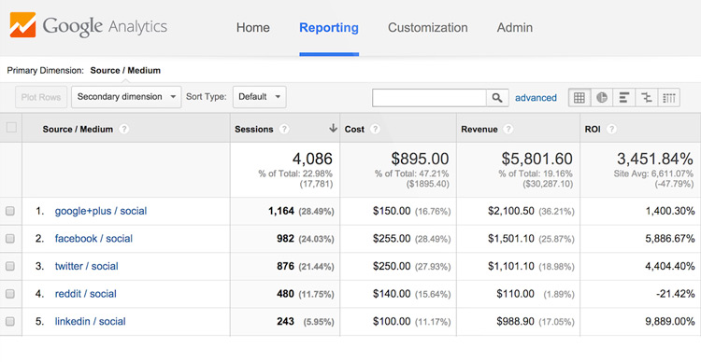Image resolution: width=701 pixels, height=362 pixels.
Task: Open the facebook / social link
Action: (x=93, y=238)
